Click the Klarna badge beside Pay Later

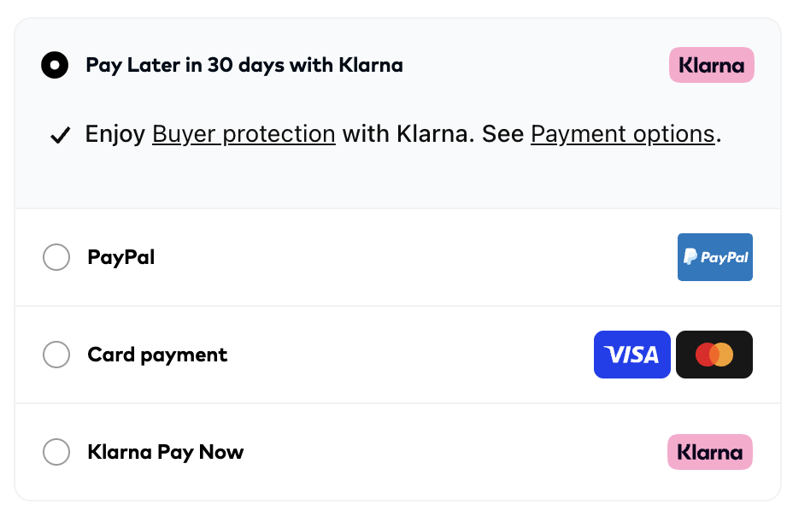pos(711,65)
